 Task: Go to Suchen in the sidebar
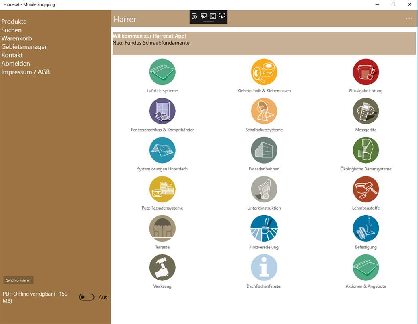[12, 30]
